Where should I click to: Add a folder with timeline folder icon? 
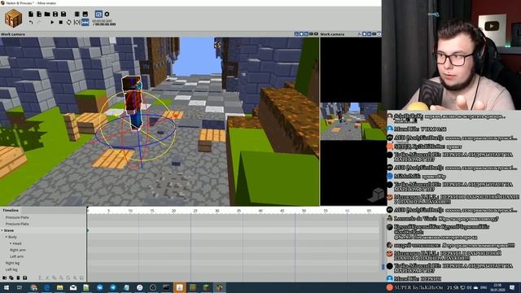point(5,278)
